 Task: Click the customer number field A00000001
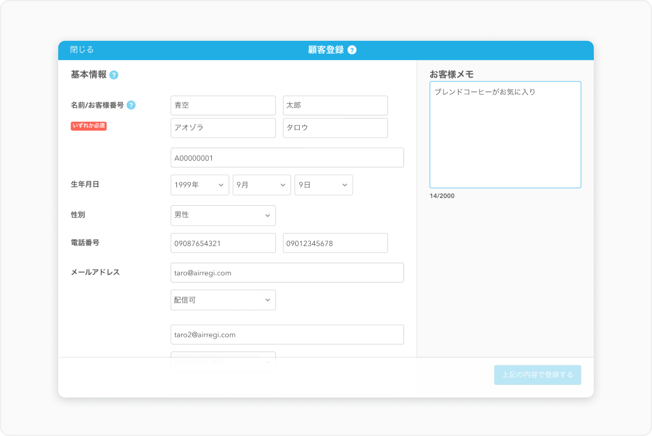[287, 158]
